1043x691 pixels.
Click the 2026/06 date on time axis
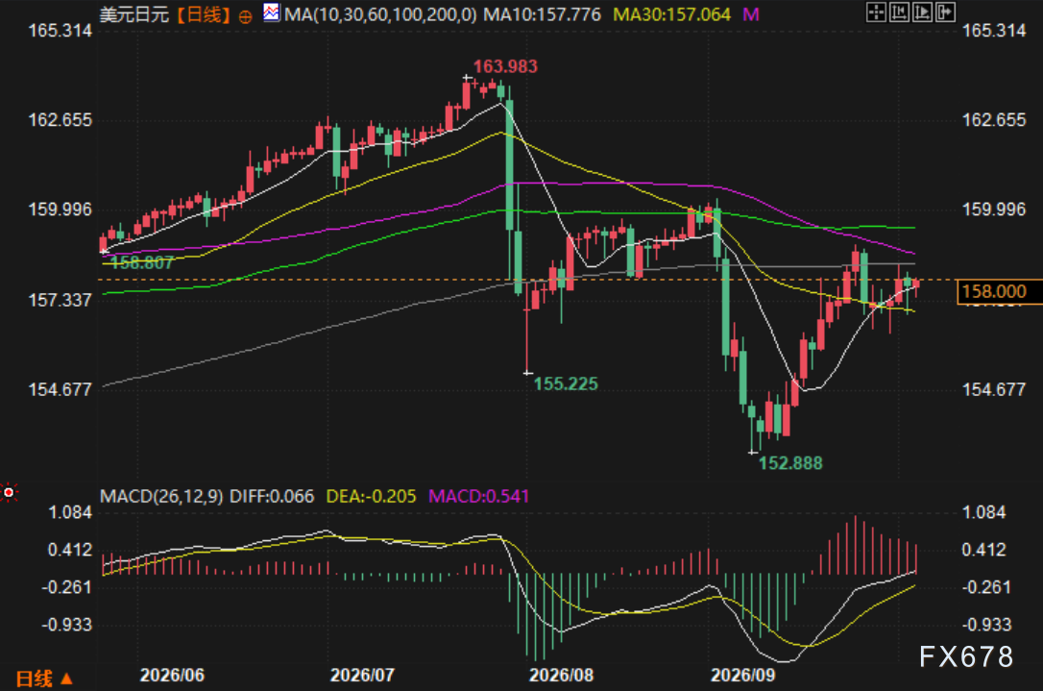coord(172,676)
